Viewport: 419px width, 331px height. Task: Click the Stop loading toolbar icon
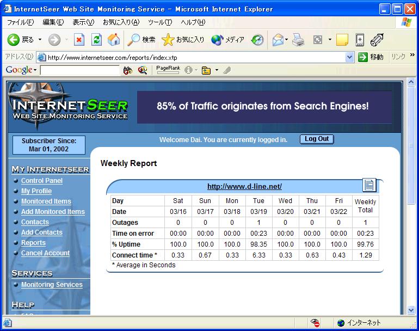[79, 40]
